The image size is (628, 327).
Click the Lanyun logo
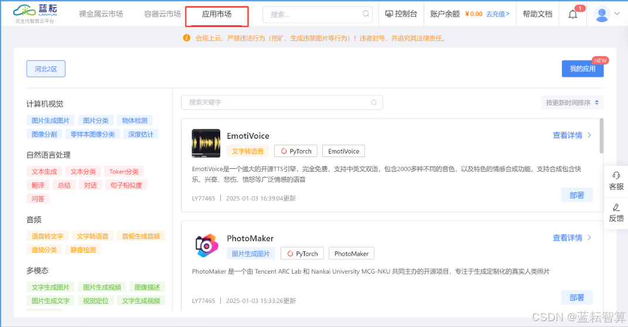35,14
